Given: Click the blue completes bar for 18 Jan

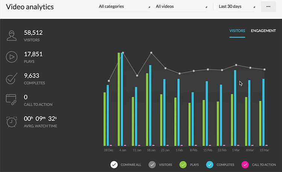Looking at the screenshot, I should (x=150, y=105).
